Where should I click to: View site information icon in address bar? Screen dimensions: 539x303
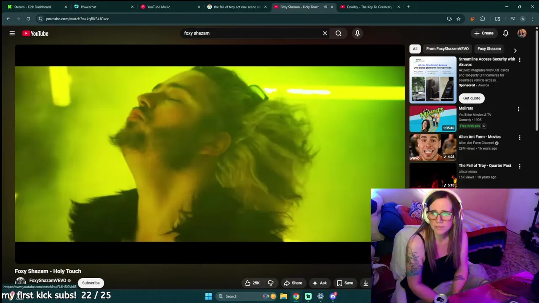click(x=40, y=19)
